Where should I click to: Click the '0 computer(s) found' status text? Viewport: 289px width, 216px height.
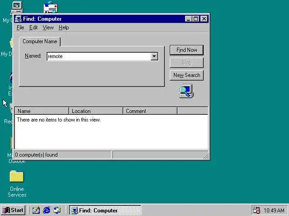(36, 155)
